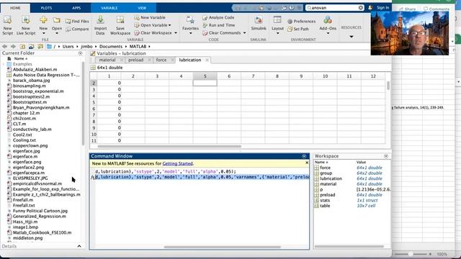Viewport: 461px width, 259px height.
Task: Go up one folder level
Action: (22, 46)
